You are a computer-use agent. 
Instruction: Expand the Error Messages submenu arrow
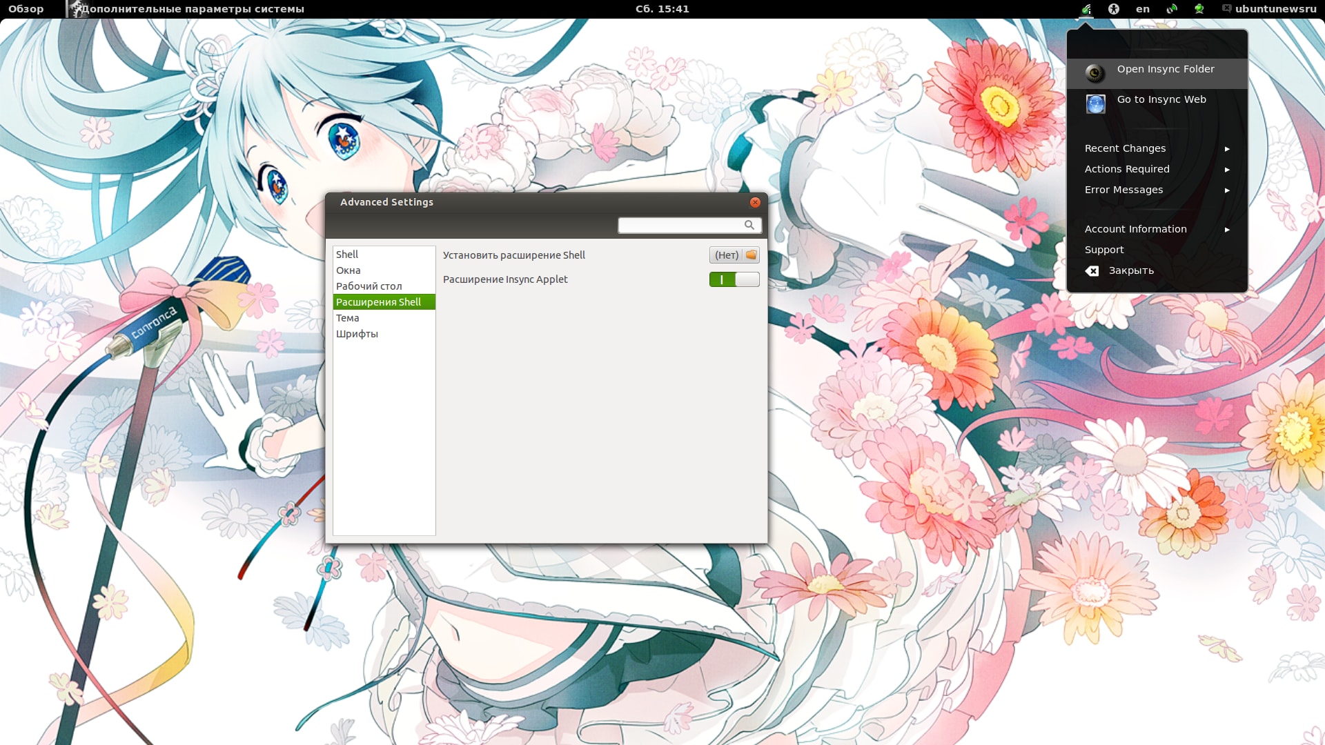tap(1227, 190)
